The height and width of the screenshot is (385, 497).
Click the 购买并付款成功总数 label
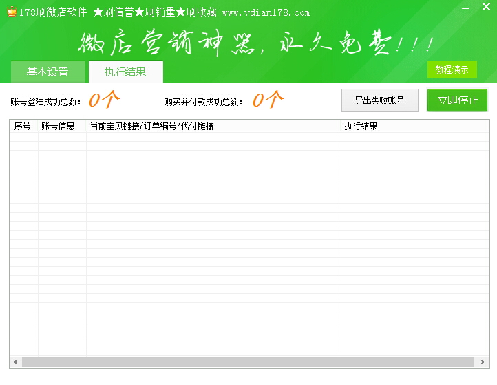click(203, 102)
